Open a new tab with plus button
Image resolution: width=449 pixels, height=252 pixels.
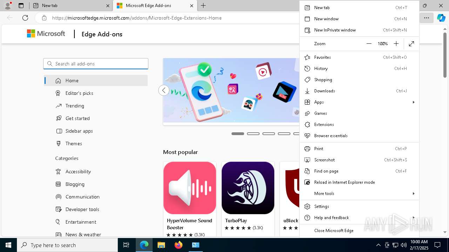(x=203, y=6)
